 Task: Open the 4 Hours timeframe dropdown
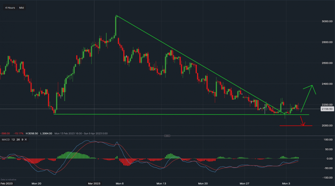click(10, 7)
